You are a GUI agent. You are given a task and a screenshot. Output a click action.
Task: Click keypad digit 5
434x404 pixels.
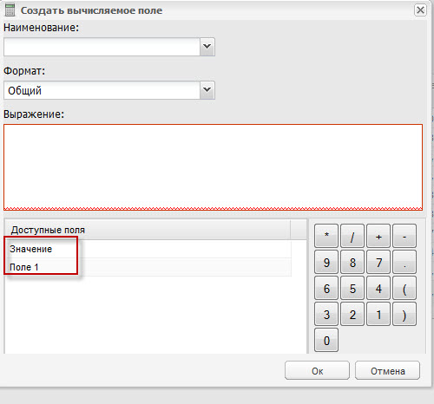(352, 288)
